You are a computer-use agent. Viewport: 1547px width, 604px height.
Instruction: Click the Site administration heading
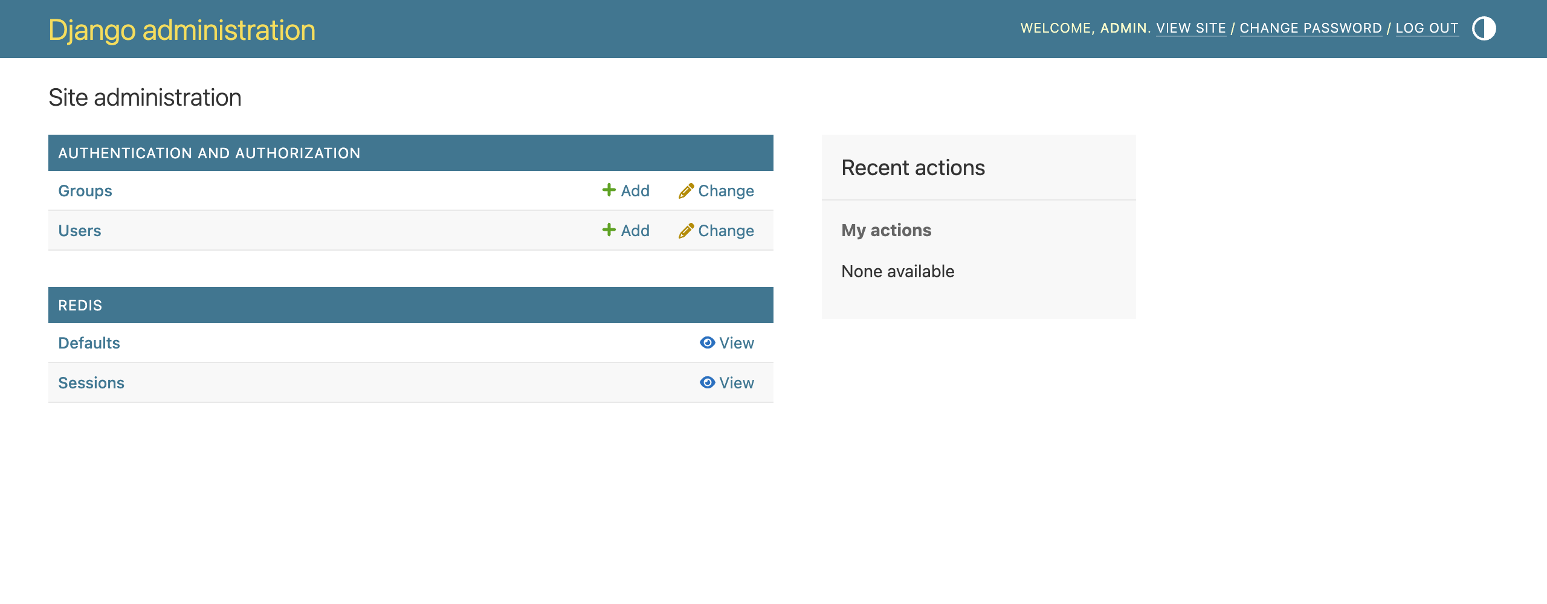(145, 98)
